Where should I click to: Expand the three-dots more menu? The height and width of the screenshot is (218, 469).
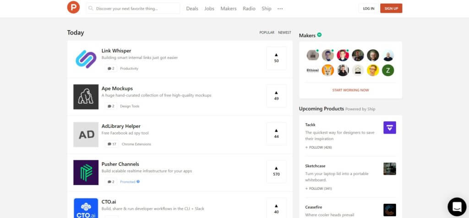(x=280, y=9)
